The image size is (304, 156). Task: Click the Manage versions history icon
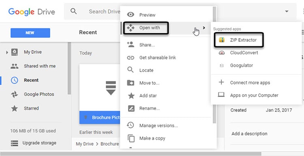click(131, 125)
